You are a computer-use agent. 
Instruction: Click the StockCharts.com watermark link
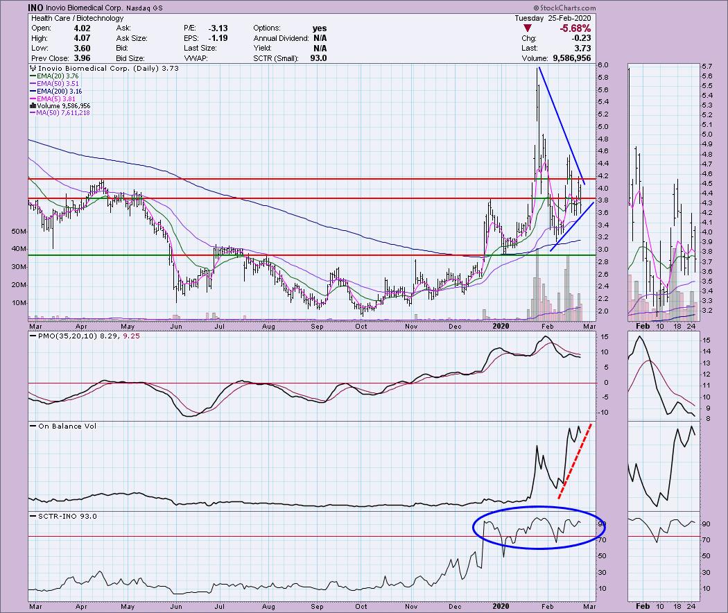(x=564, y=8)
